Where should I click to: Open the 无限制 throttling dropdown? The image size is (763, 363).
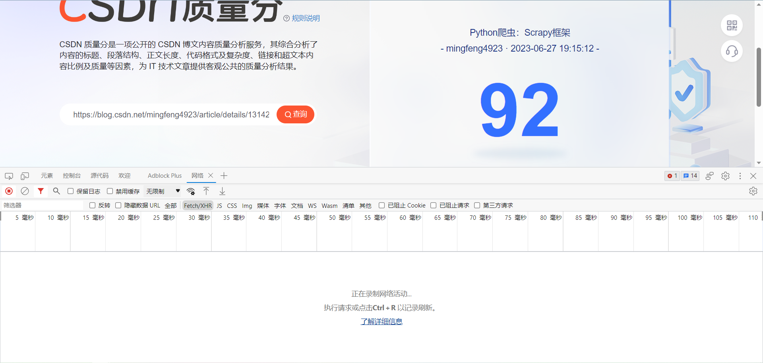click(163, 191)
